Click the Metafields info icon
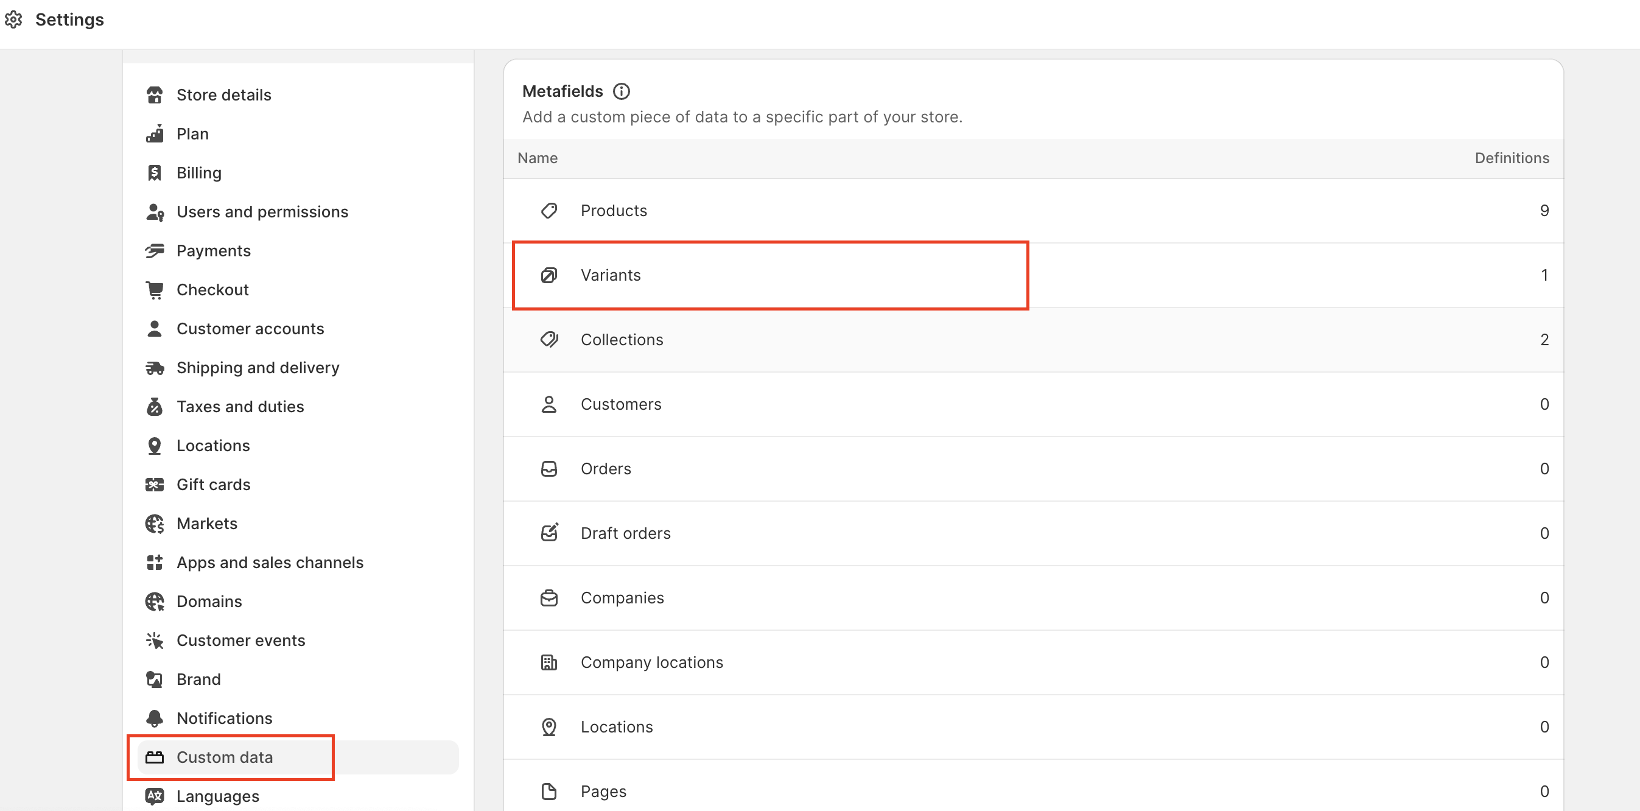The height and width of the screenshot is (811, 1640). [622, 92]
